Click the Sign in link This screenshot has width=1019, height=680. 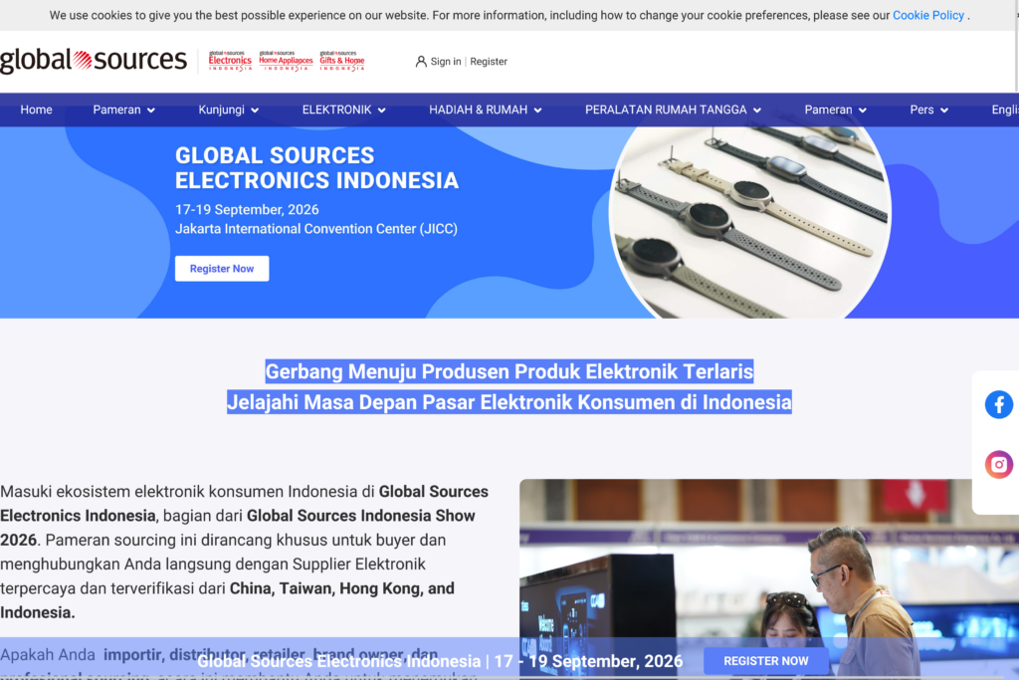[445, 62]
